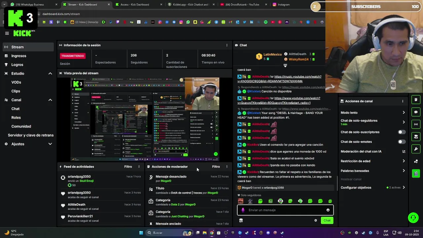Open the emoji picker in chat input
Screen dimensions: 423x238
point(328,210)
